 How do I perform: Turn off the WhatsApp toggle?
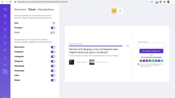point(53,66)
